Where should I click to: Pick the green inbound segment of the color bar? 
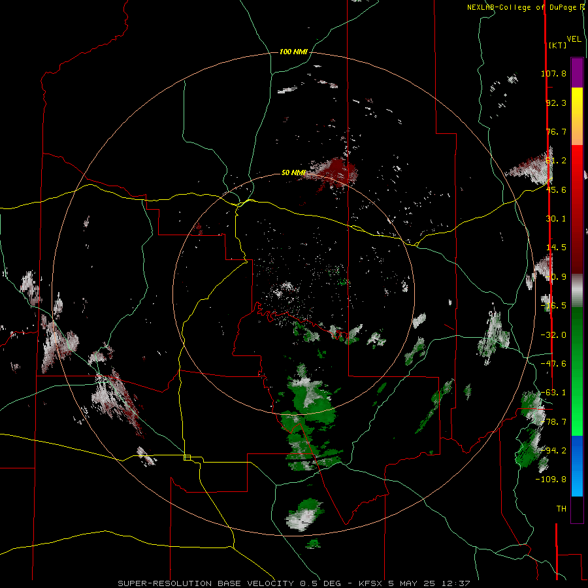pyautogui.click(x=577, y=371)
